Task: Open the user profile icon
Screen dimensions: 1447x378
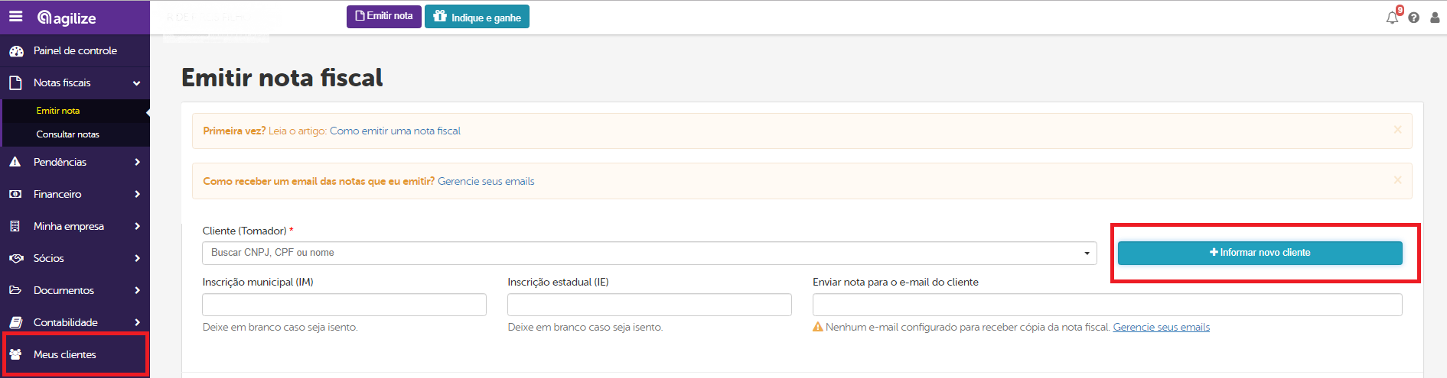Action: pos(1435,18)
